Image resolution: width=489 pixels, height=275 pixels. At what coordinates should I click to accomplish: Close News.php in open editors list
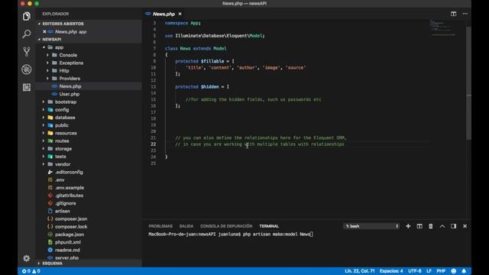(44, 31)
